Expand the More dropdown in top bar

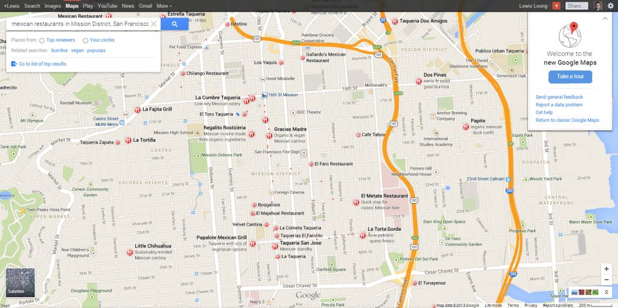(164, 5)
